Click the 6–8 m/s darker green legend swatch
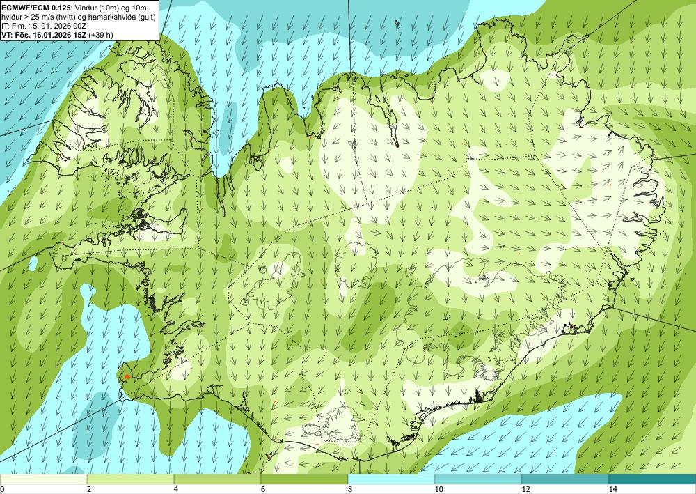This screenshot has width=696, height=494. [305, 479]
